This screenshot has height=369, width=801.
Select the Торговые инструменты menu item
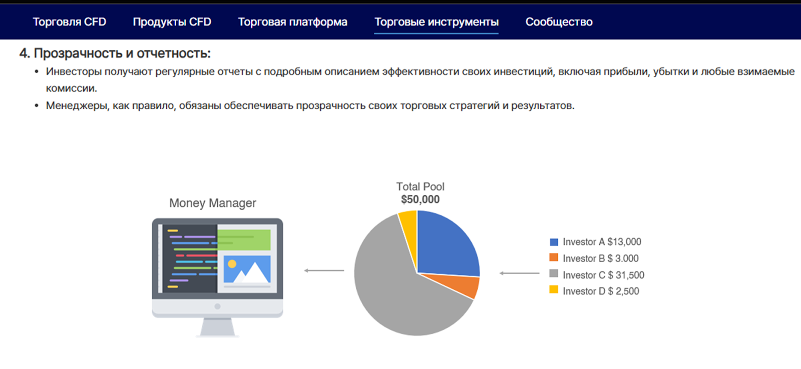(436, 22)
